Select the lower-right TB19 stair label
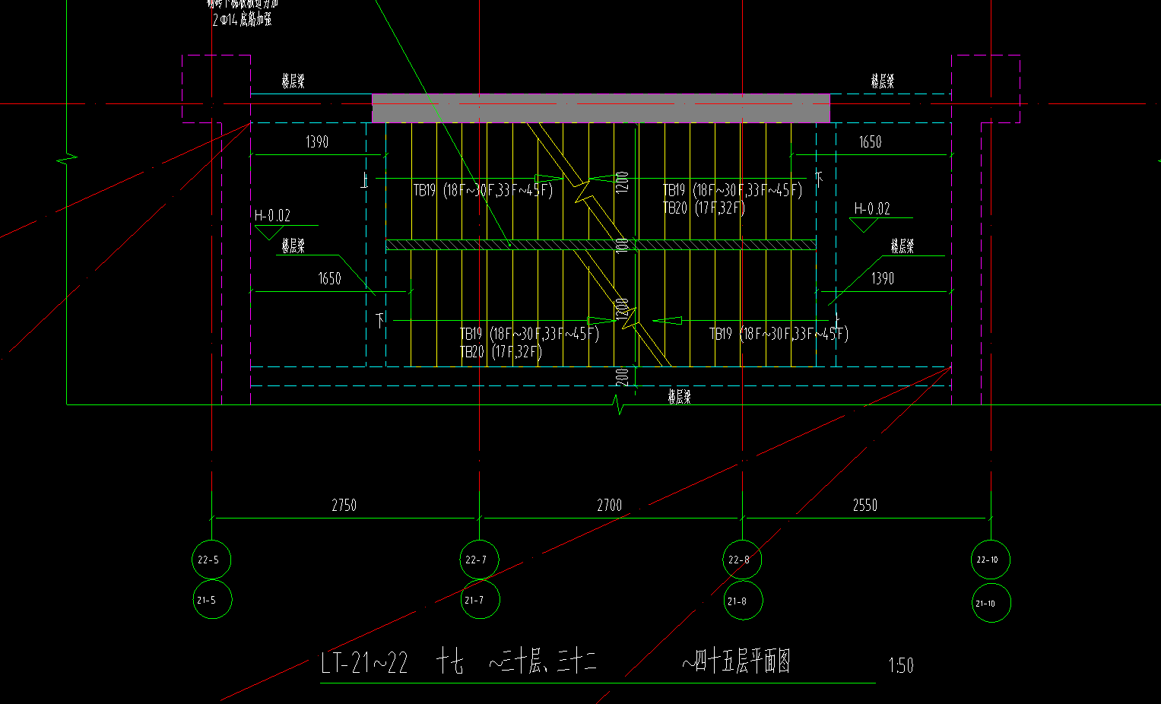 tap(779, 334)
